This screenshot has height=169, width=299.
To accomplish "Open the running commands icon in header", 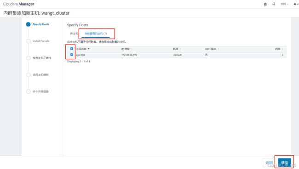I will tap(274, 4).
